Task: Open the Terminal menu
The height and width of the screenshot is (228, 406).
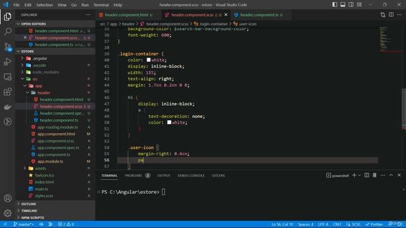Action: click(x=101, y=4)
